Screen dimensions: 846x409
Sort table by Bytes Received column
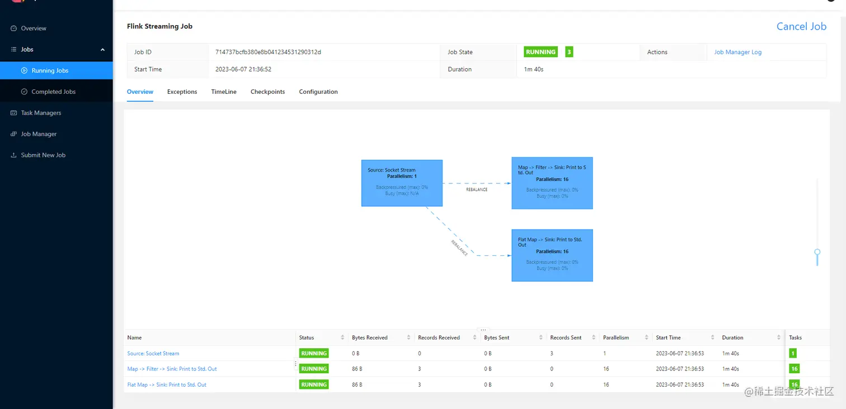pyautogui.click(x=408, y=337)
